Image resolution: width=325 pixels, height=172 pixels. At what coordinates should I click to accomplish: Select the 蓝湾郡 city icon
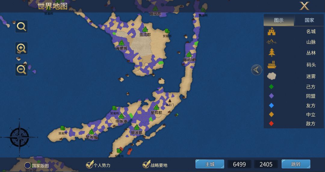[x=145, y=30]
